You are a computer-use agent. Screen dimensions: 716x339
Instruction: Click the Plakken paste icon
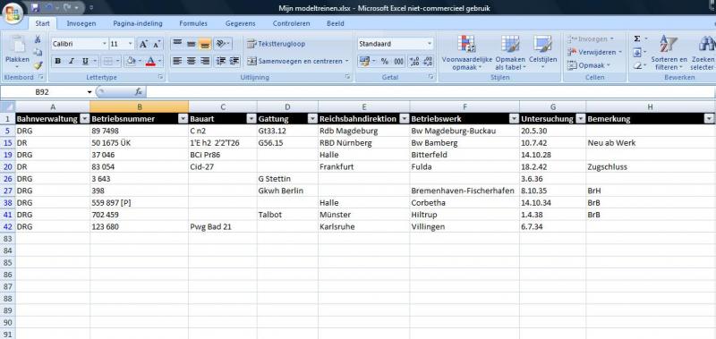coord(17,45)
